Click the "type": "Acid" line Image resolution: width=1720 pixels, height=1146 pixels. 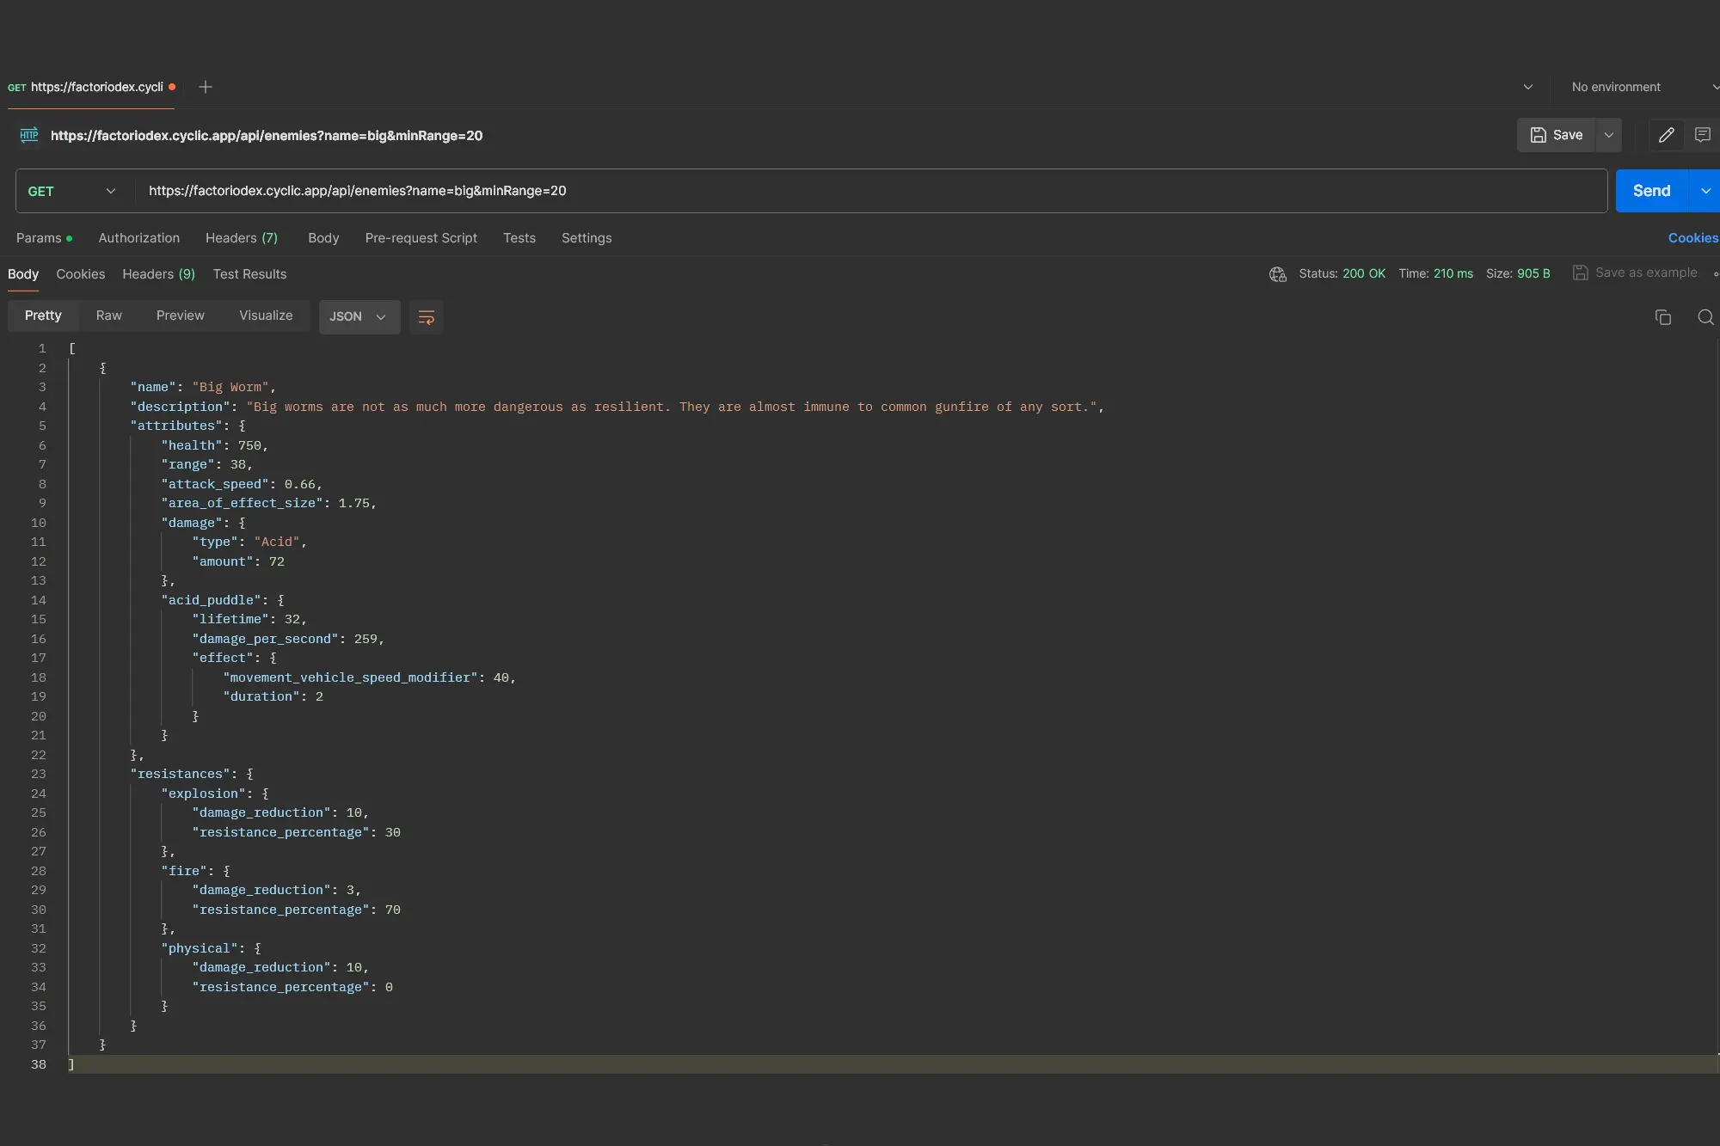pos(249,542)
